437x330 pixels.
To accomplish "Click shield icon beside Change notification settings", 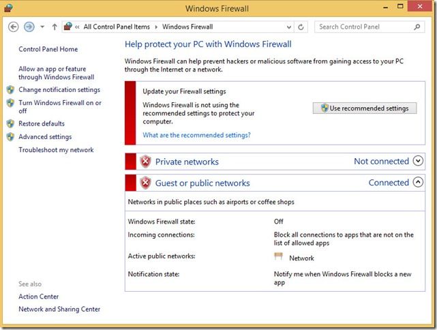I will (11, 90).
